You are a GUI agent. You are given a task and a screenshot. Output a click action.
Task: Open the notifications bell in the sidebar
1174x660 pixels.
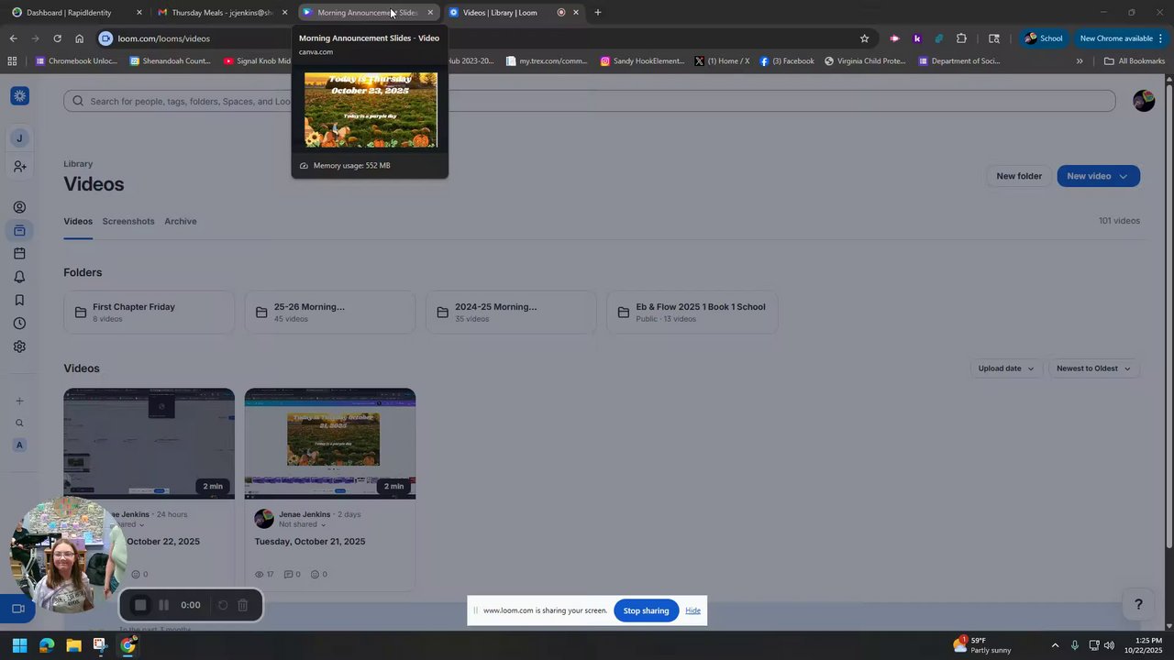coord(19,277)
